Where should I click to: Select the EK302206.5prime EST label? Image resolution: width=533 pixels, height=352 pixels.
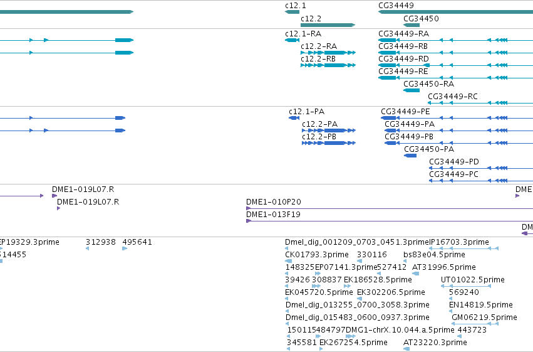[391, 293]
